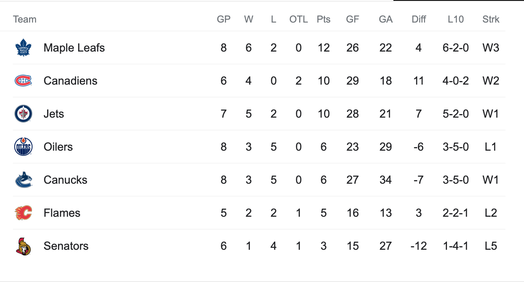Click the Vancouver Canucks logo
Viewport: 524px width, 282px height.
coord(23,180)
